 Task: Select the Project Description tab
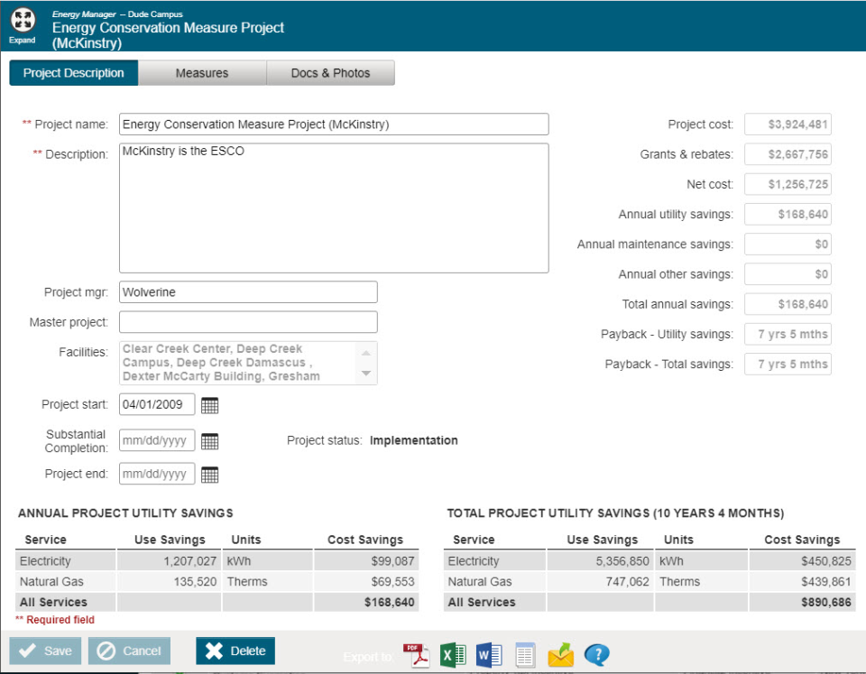(x=73, y=73)
